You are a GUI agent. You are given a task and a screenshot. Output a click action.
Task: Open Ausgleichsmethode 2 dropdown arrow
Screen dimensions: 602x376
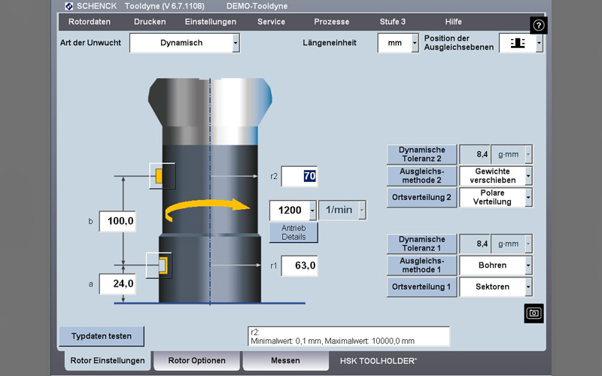(x=528, y=176)
